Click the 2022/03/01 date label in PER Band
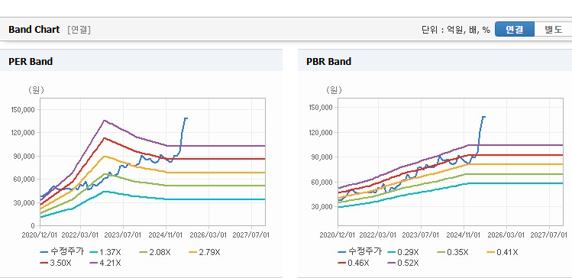Viewport: 572px width, 278px height. click(81, 235)
